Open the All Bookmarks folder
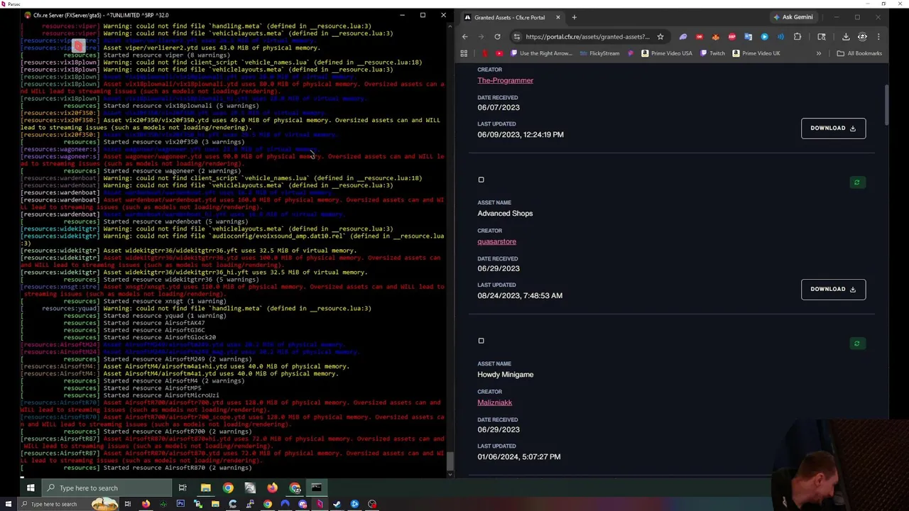 (859, 53)
